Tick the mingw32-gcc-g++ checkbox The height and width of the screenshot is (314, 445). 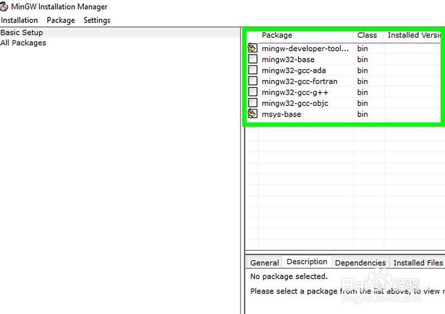coord(253,92)
